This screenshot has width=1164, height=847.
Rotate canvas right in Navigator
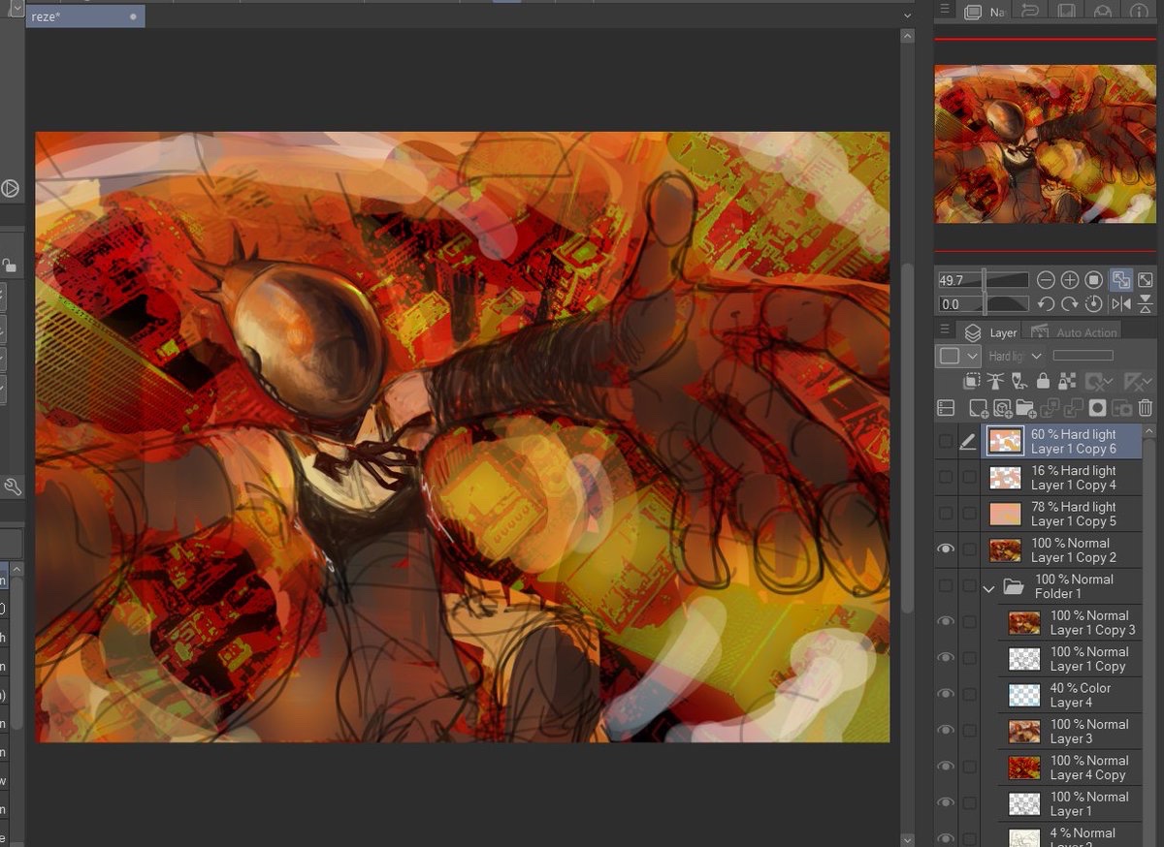[1070, 304]
